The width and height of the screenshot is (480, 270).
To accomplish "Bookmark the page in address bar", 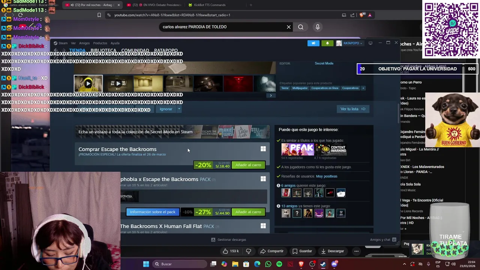I will pos(99,15).
